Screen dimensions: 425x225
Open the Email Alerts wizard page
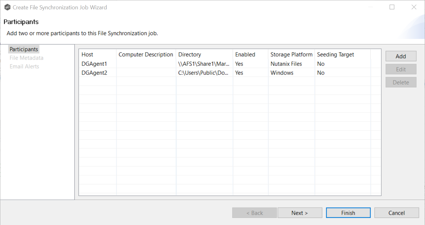pos(24,66)
